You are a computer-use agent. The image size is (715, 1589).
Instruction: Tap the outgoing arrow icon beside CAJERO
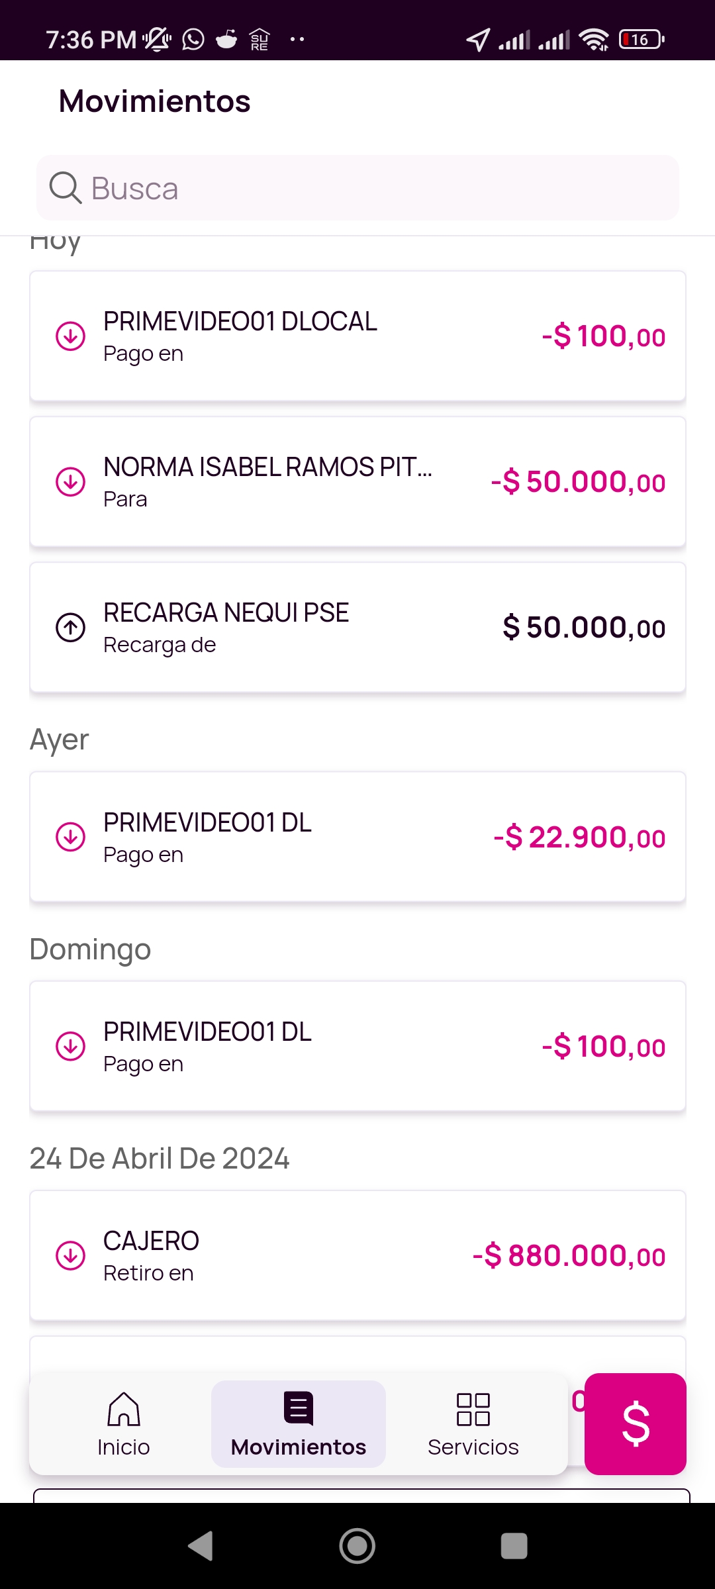(70, 1255)
